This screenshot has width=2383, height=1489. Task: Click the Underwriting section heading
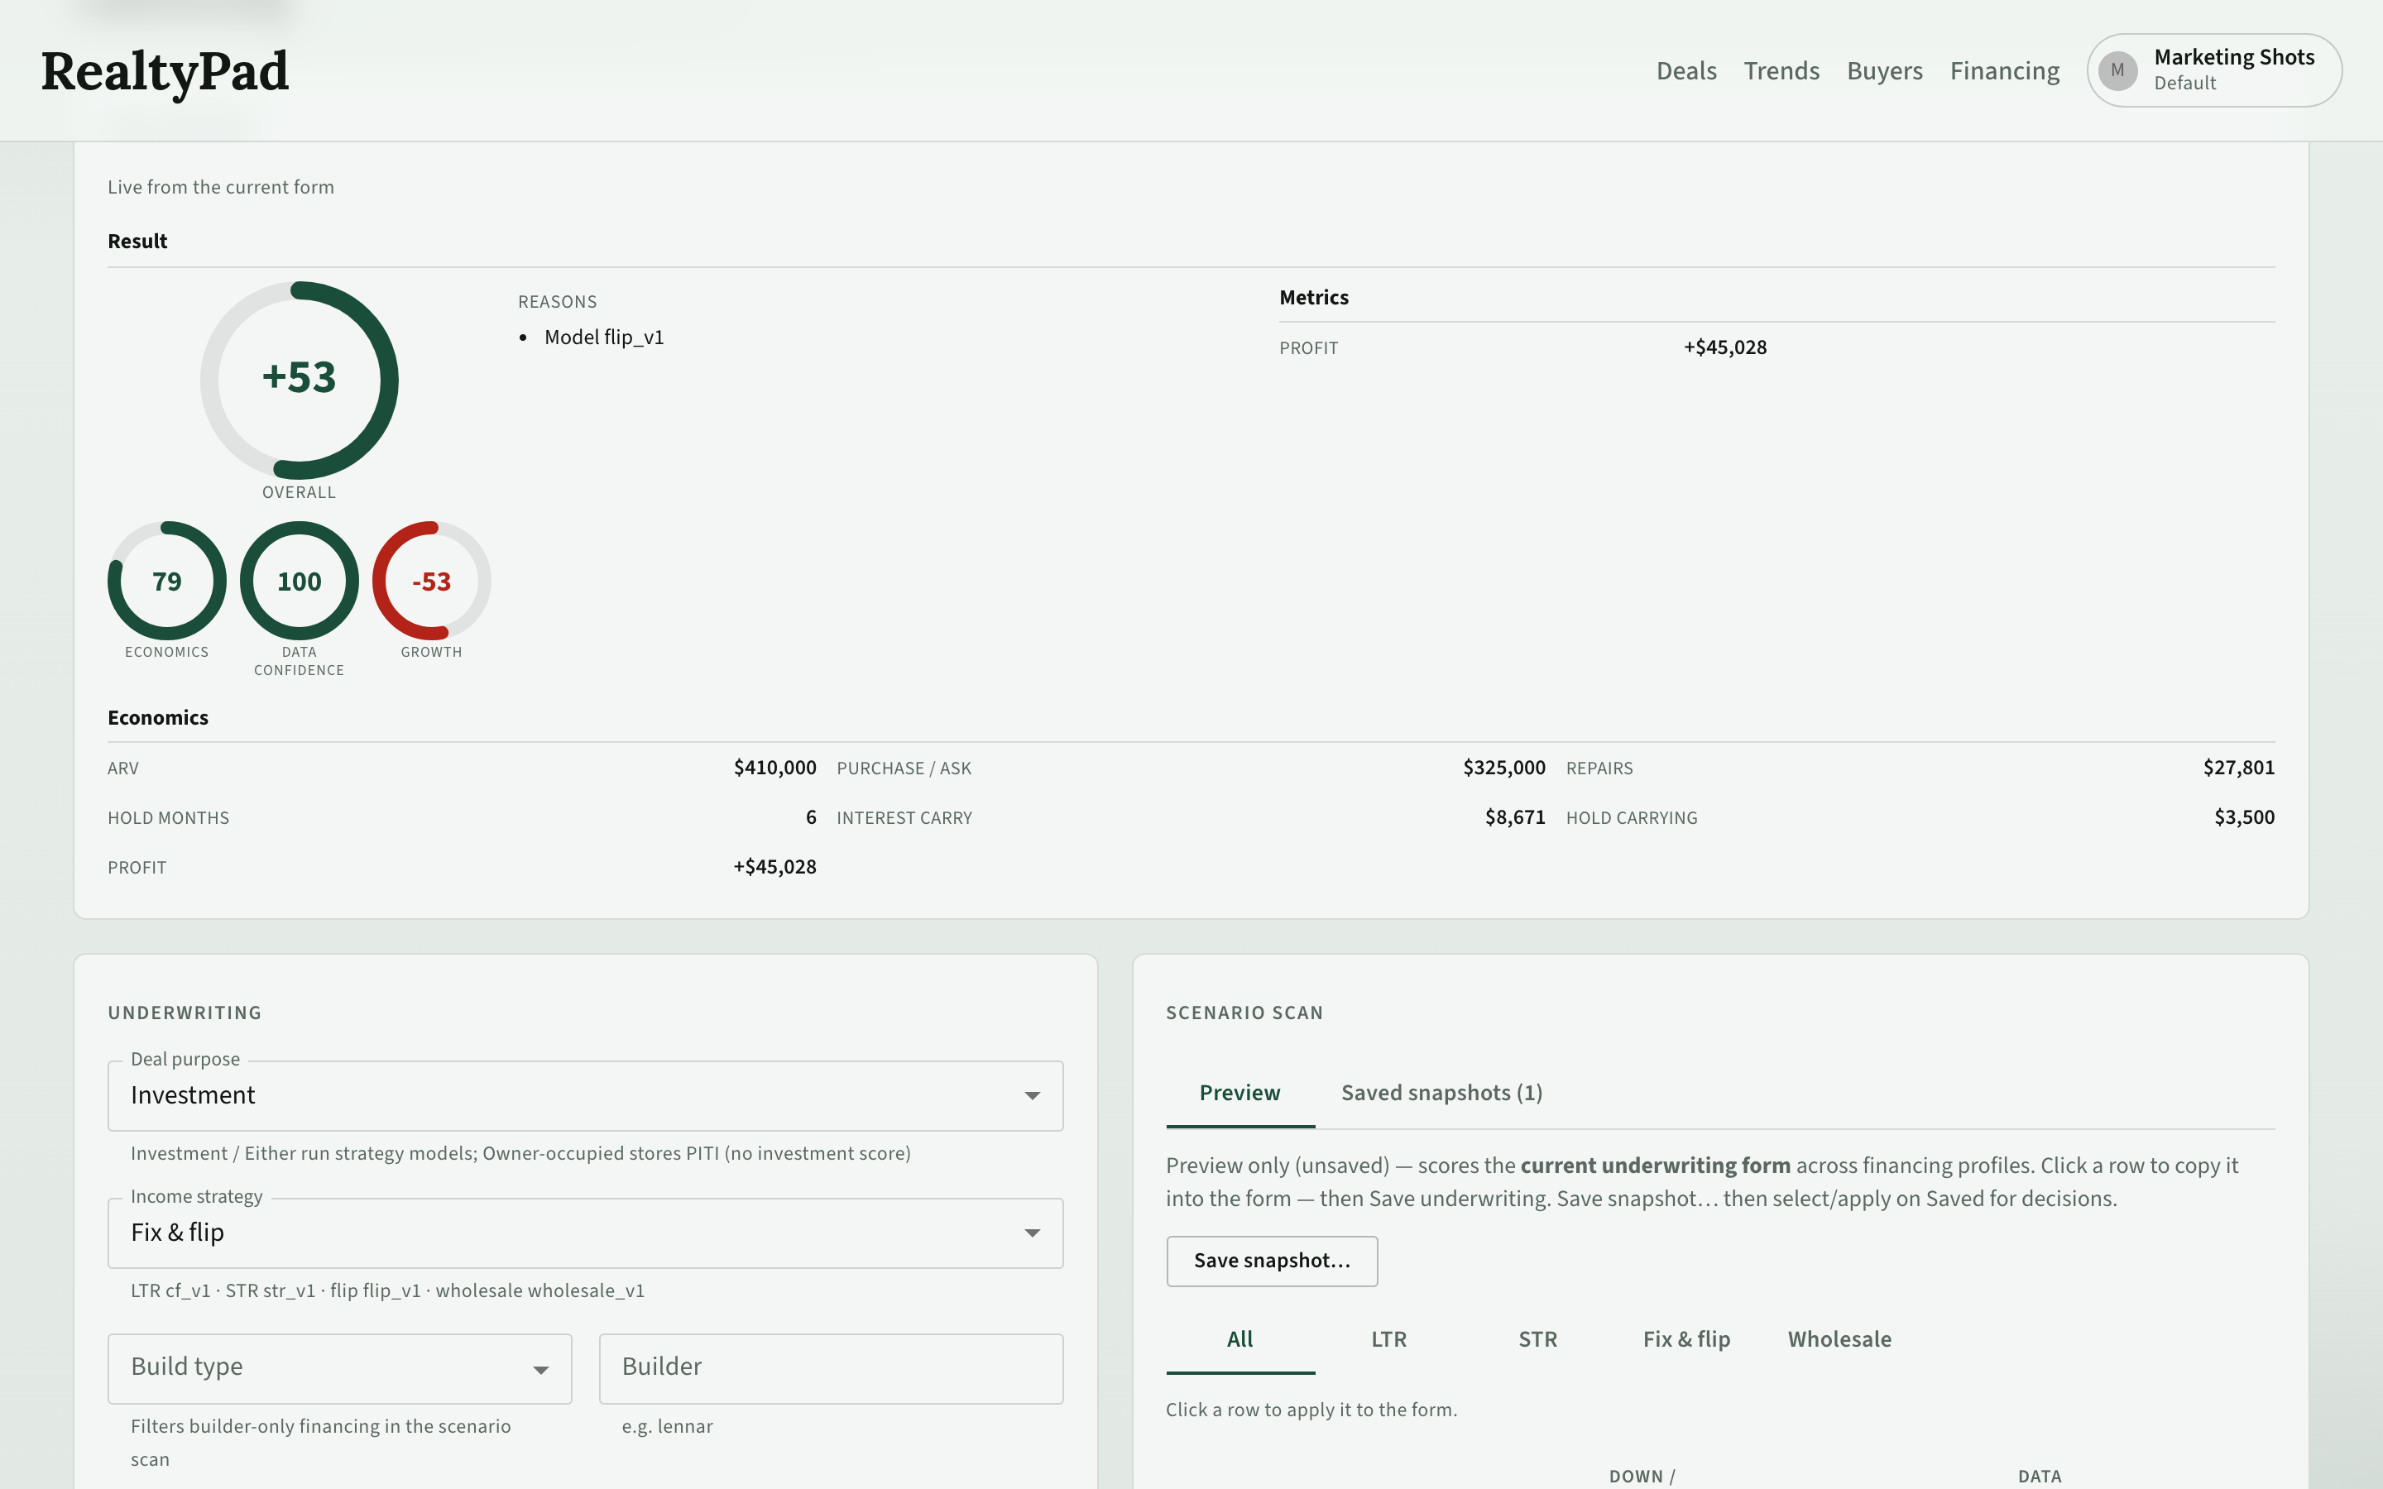click(185, 1013)
